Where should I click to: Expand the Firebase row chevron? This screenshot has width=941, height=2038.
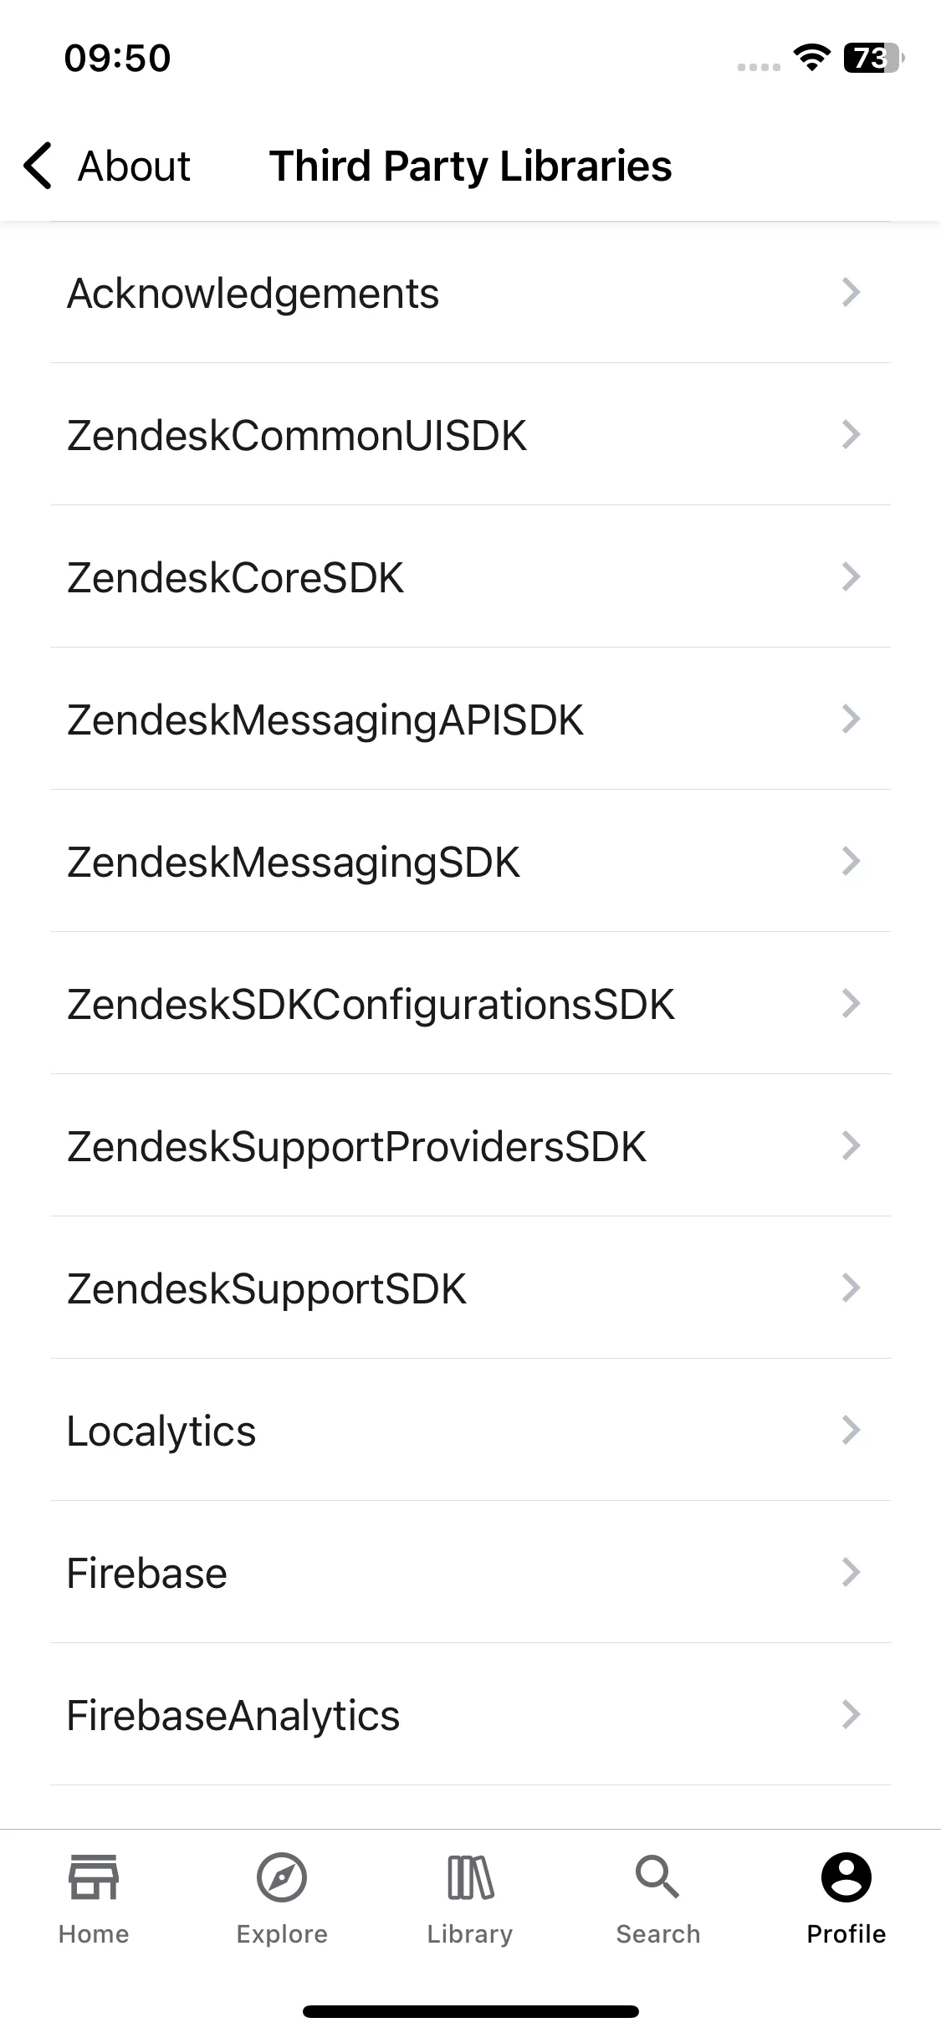pos(851,1572)
